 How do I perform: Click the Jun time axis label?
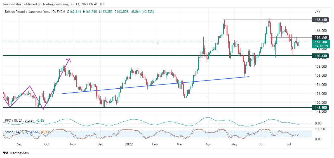[x=262, y=144]
